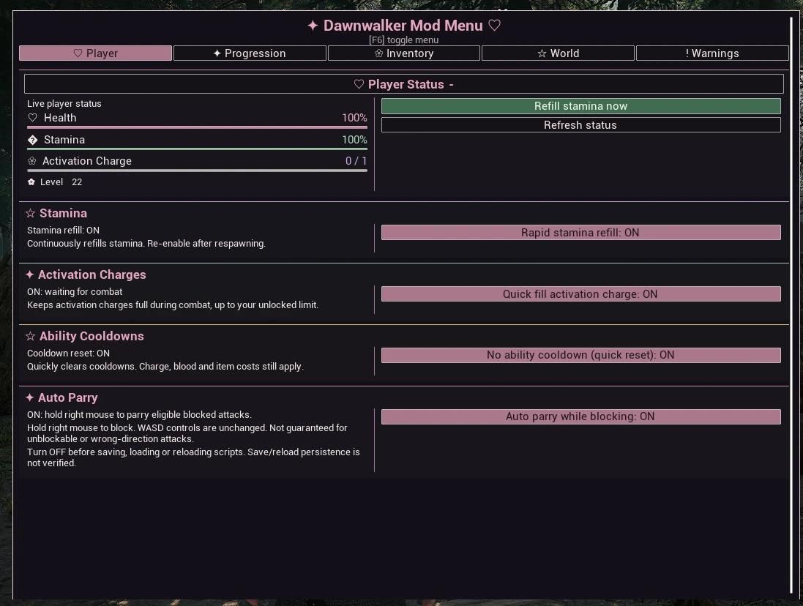803x606 pixels.
Task: Turn off No ability cooldown quick reset
Action: [x=580, y=355]
